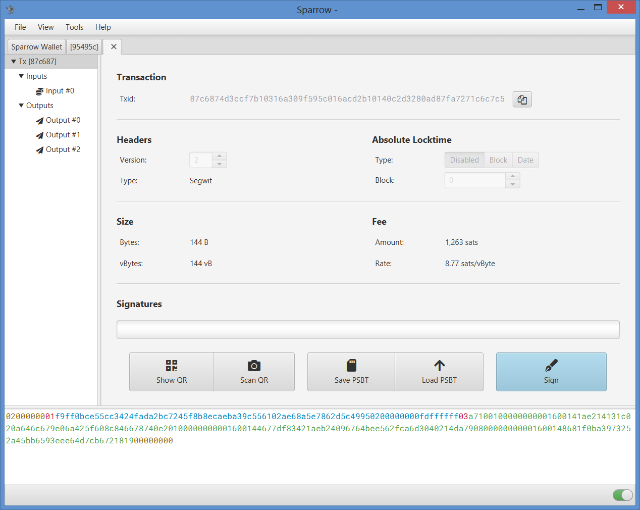Screen dimensions: 640x510
Task: Toggle the green switch in the status bar
Action: [x=622, y=495]
